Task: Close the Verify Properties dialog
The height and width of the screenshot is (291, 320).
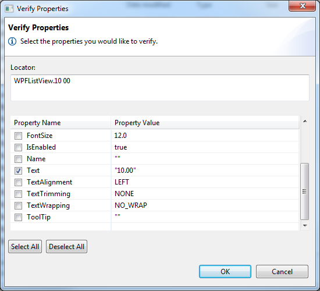Action: pos(302,6)
